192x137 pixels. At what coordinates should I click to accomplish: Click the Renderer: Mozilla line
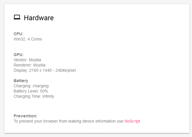click(x=29, y=65)
